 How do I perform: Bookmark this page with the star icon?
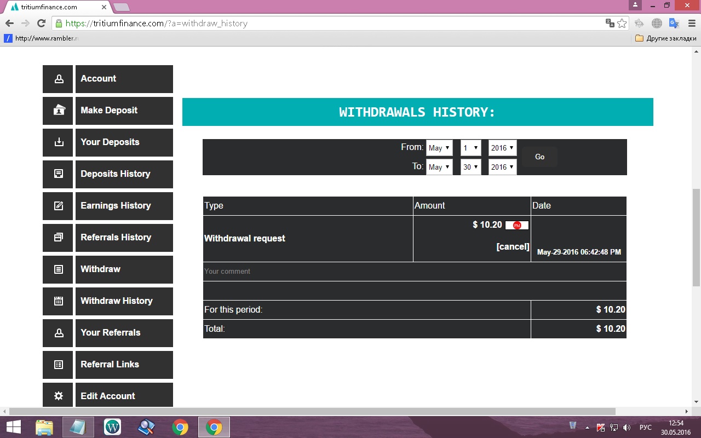pos(622,23)
